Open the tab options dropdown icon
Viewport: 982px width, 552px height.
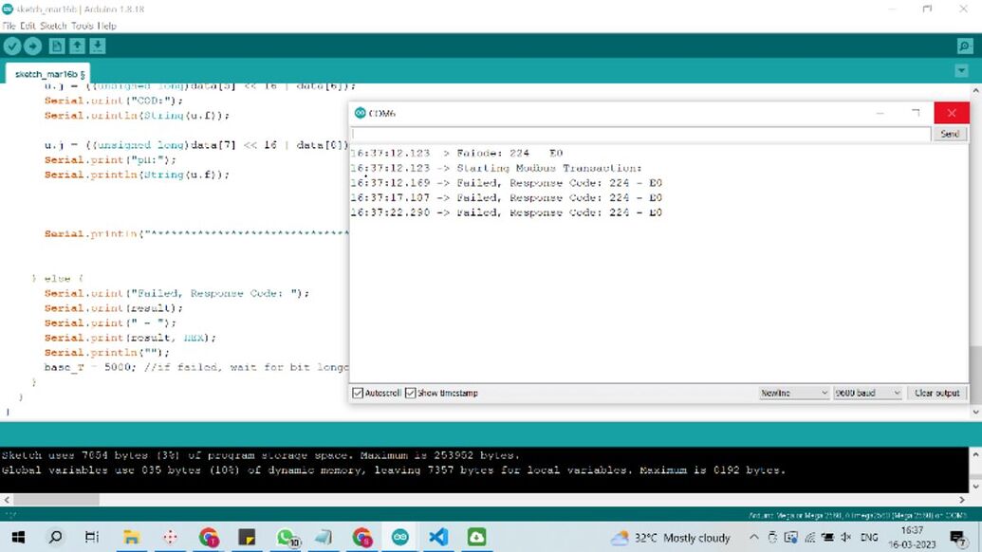pyautogui.click(x=960, y=70)
